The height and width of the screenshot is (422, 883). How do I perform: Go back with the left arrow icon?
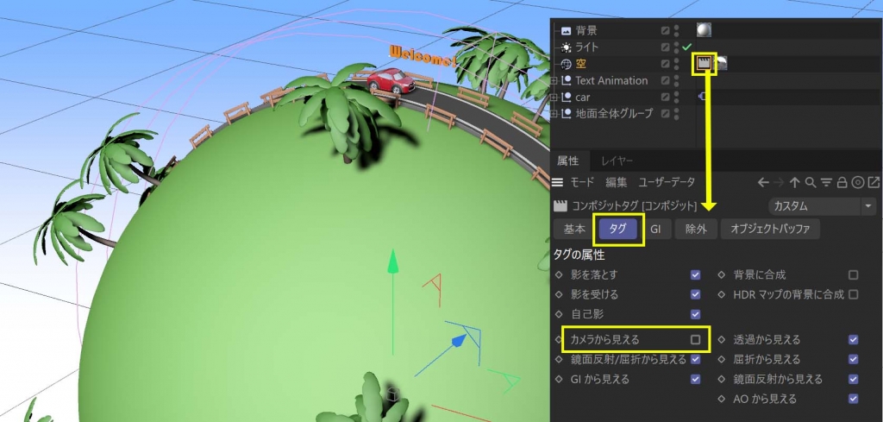click(x=763, y=183)
